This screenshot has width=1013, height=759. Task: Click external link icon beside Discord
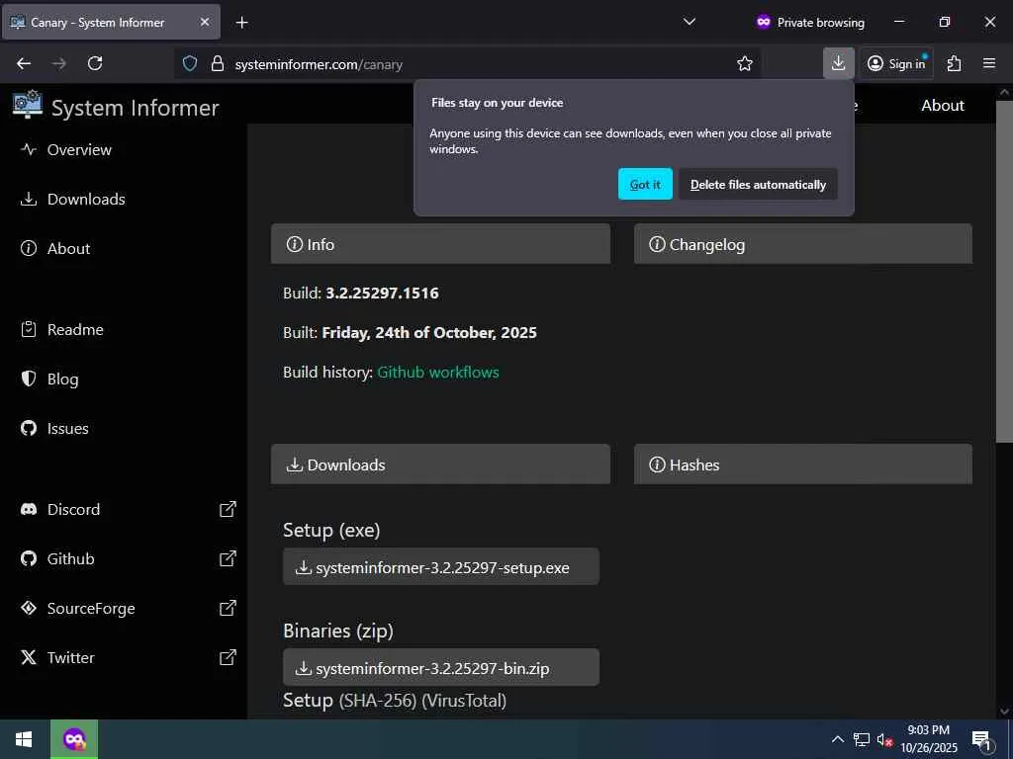click(228, 509)
